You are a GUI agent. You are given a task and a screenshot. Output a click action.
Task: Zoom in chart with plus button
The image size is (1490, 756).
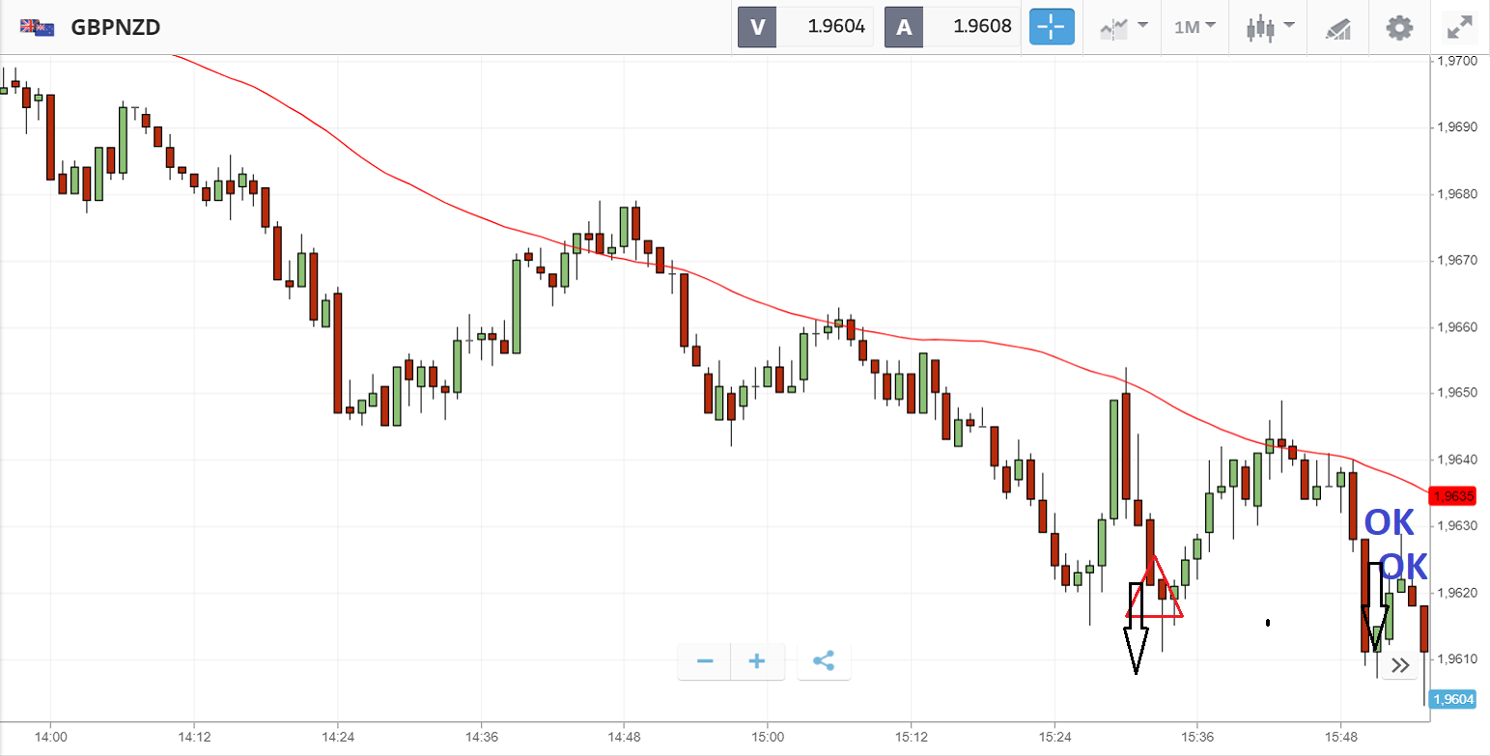757,661
